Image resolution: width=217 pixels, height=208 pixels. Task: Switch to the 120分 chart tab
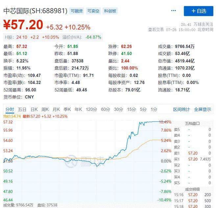[91, 109]
